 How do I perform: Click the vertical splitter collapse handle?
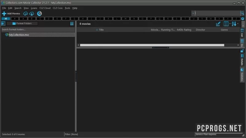click(76, 76)
